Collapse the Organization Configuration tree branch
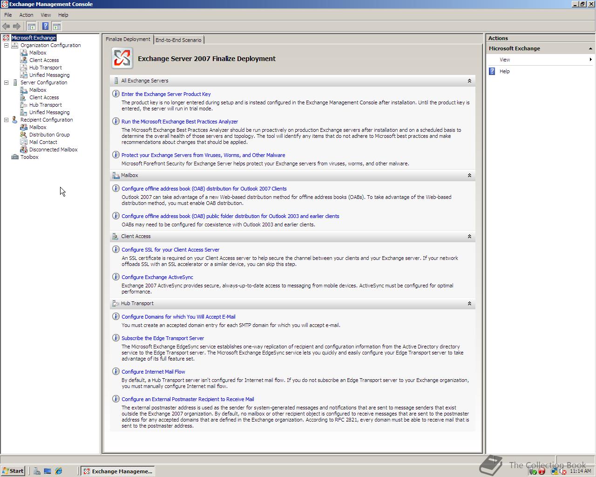This screenshot has width=596, height=477. [x=7, y=45]
